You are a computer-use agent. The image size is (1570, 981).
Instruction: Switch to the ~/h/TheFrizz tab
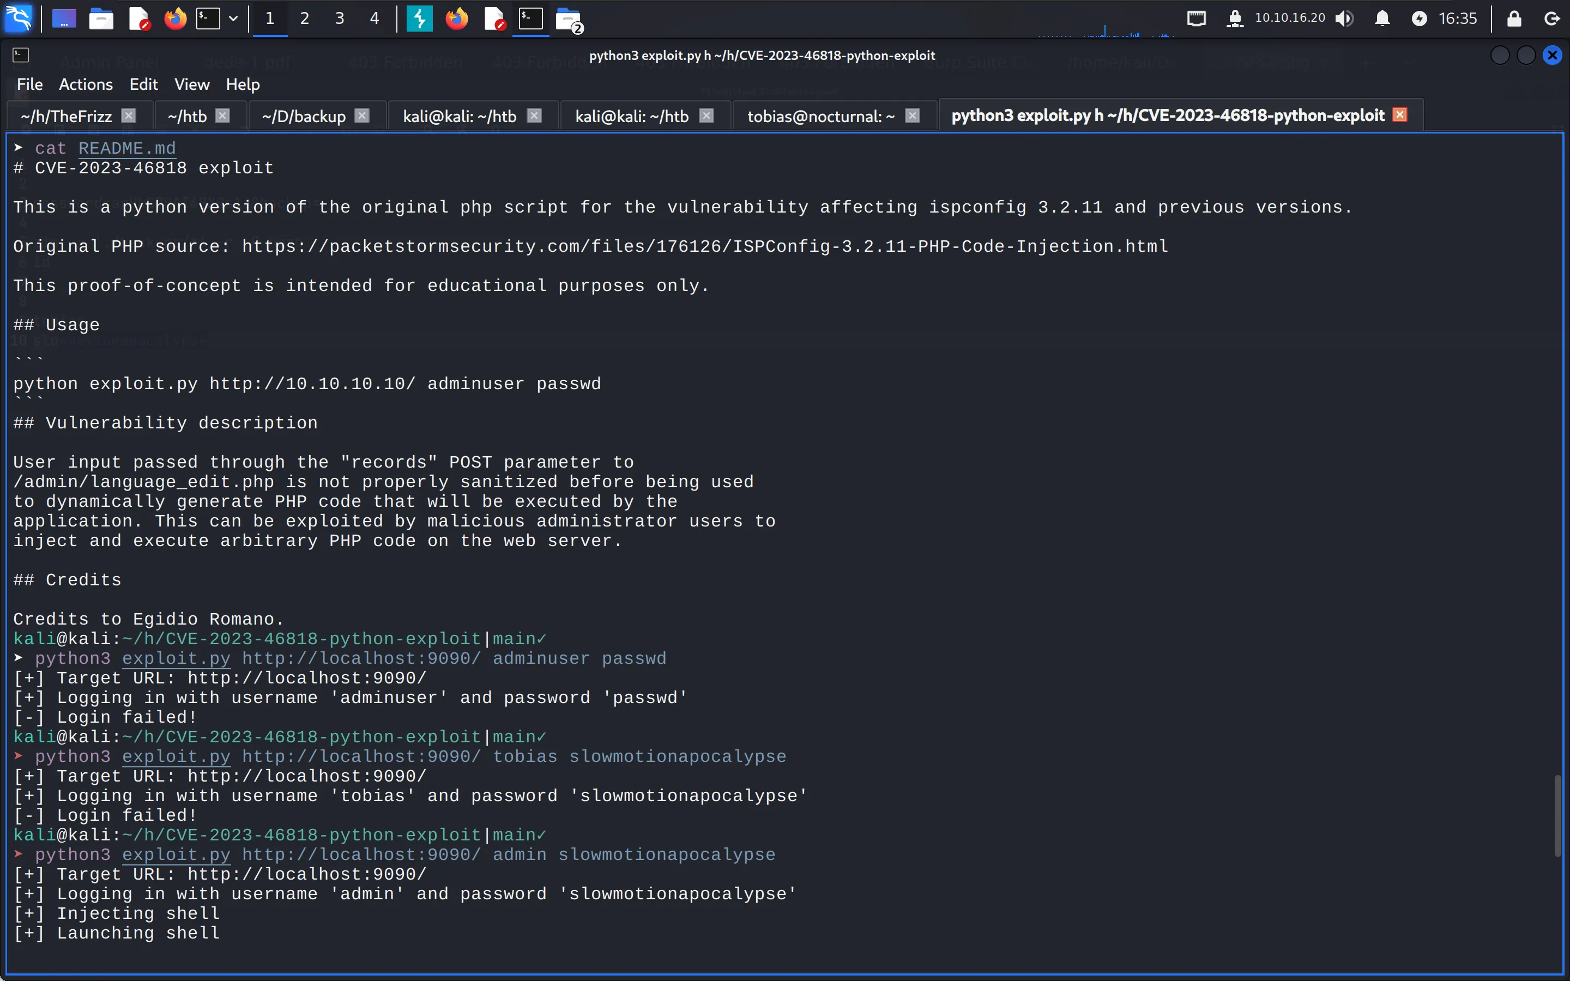tap(66, 116)
